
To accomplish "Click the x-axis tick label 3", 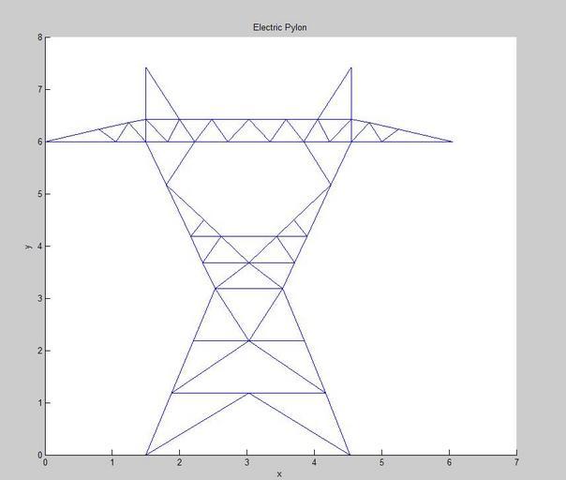I will coord(246,463).
